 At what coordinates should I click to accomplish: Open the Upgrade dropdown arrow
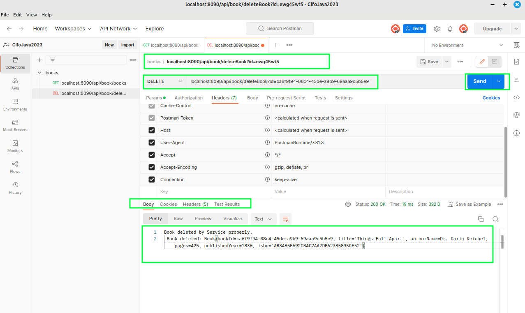(x=516, y=29)
